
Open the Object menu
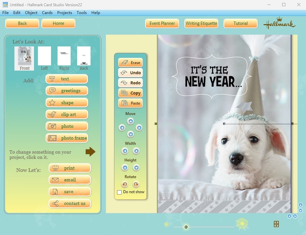coord(31,13)
